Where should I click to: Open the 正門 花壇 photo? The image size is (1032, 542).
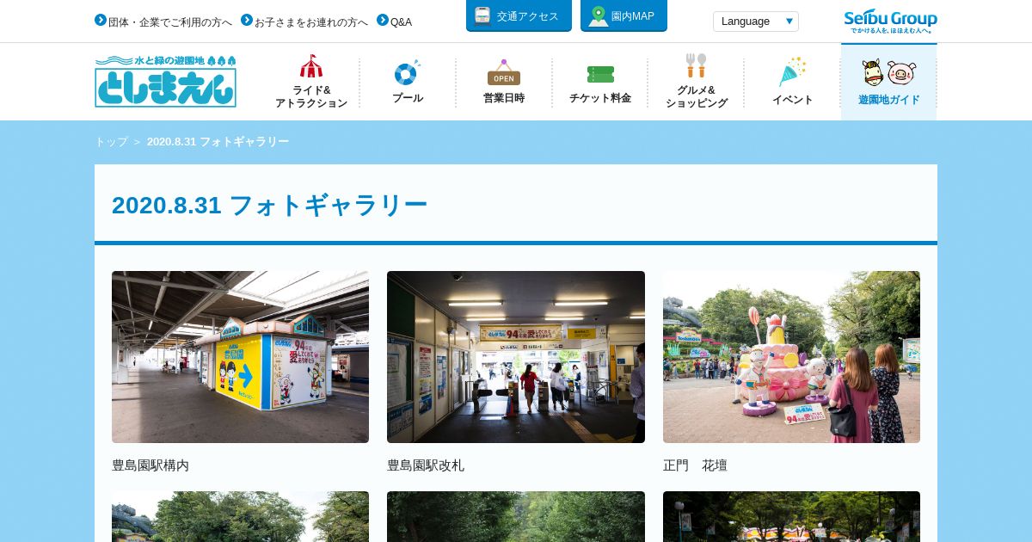coord(791,357)
